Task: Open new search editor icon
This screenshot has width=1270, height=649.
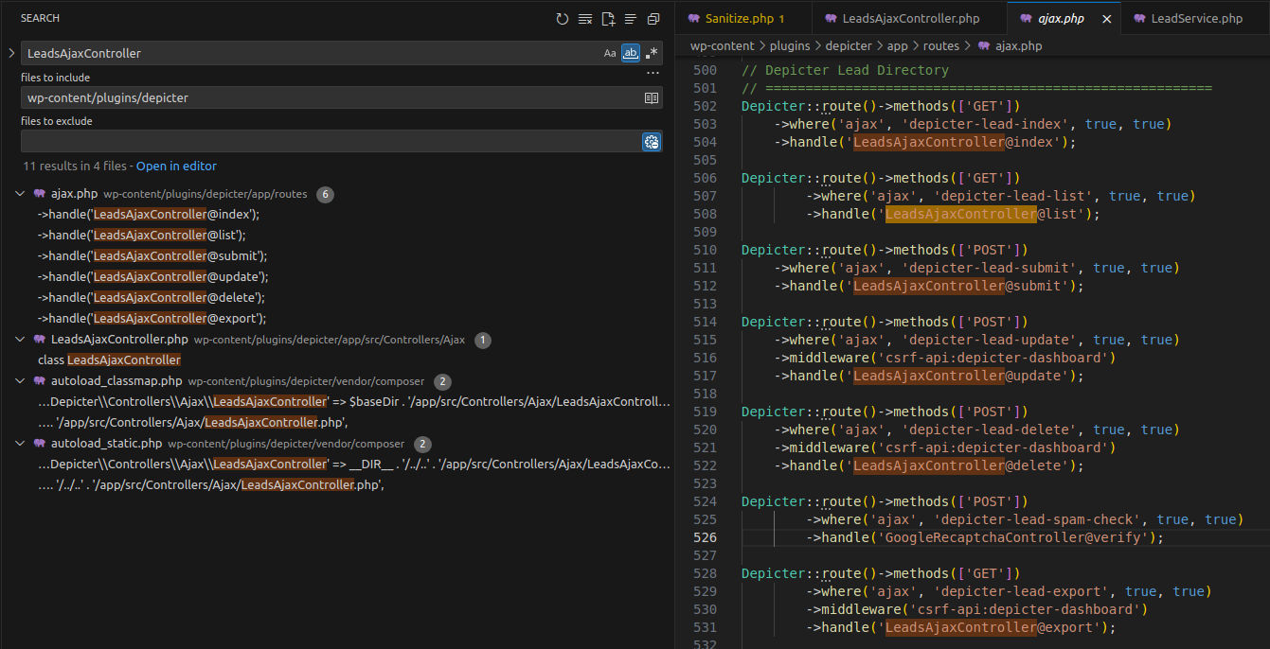Action: tap(608, 19)
